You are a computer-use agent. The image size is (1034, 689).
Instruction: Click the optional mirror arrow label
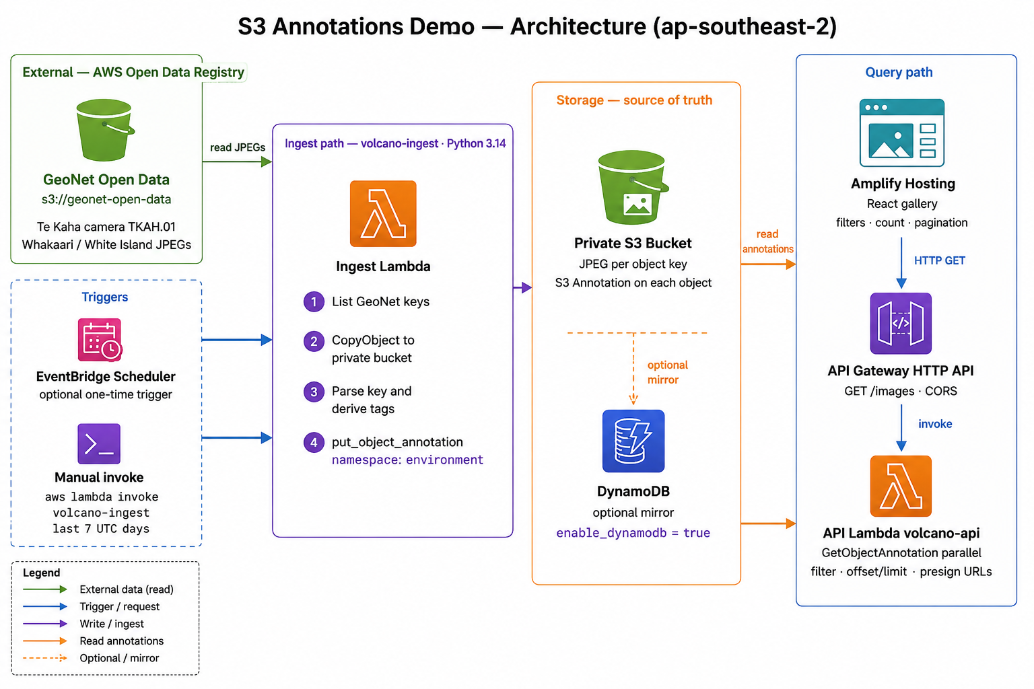pyautogui.click(x=667, y=372)
